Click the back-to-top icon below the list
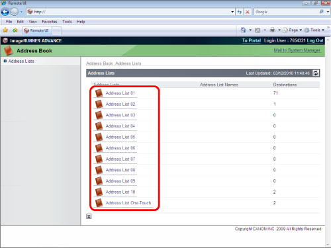The height and width of the screenshot is (248, 331). tap(89, 216)
